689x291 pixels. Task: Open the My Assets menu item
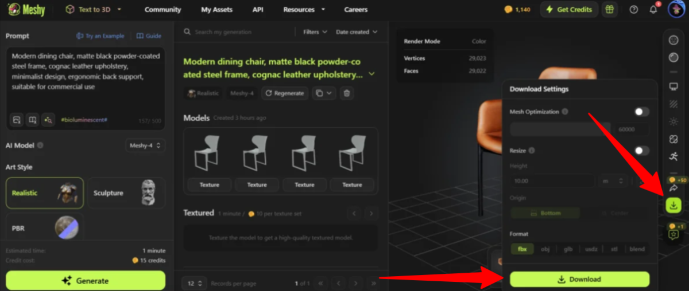coord(216,10)
